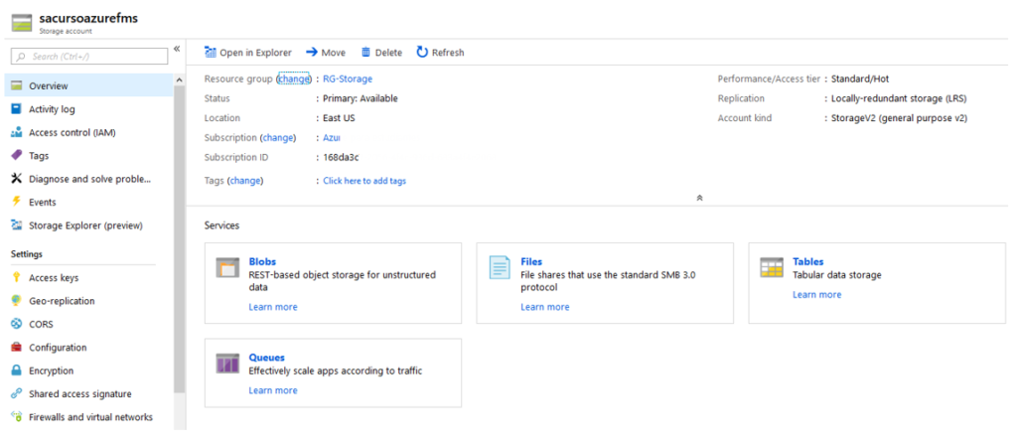The width and height of the screenshot is (1017, 445).
Task: Click the Blobs service tile icon
Action: (227, 267)
